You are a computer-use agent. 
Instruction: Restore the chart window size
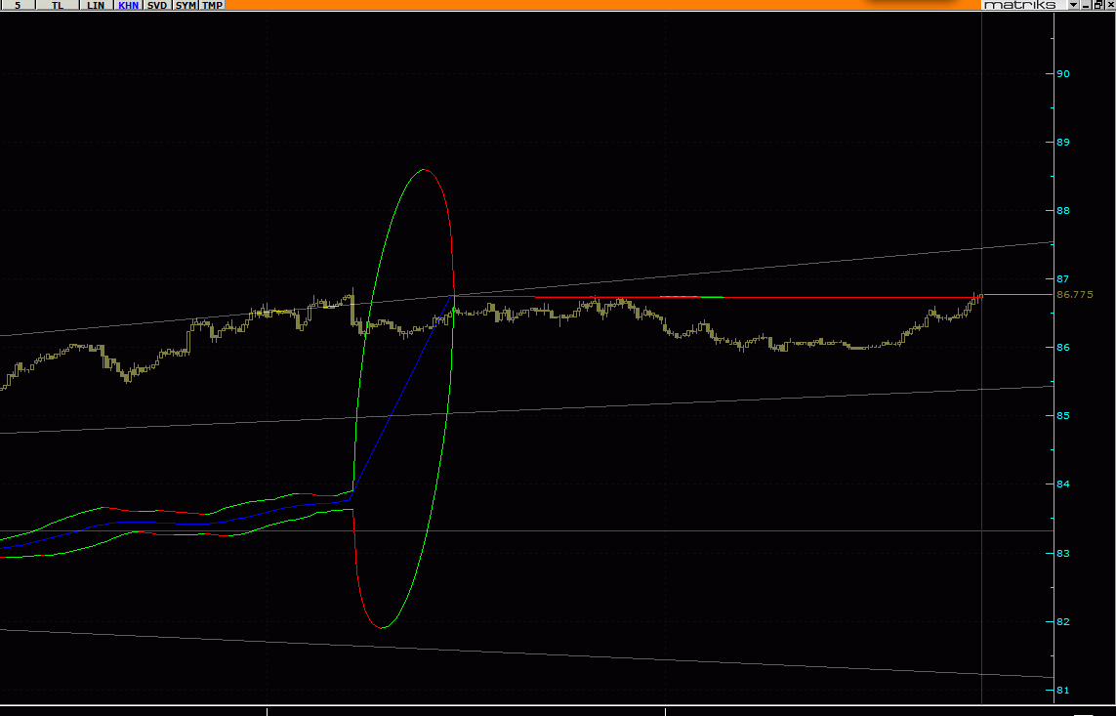1098,4
